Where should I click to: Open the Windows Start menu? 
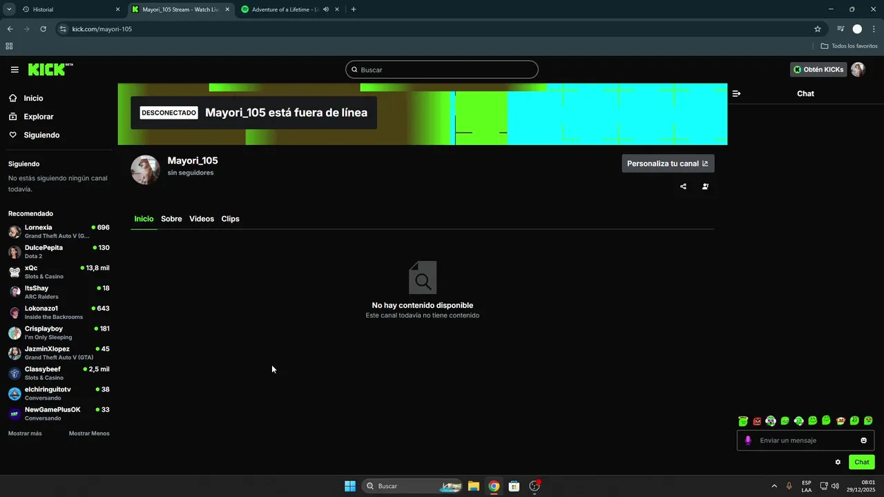[x=350, y=486]
